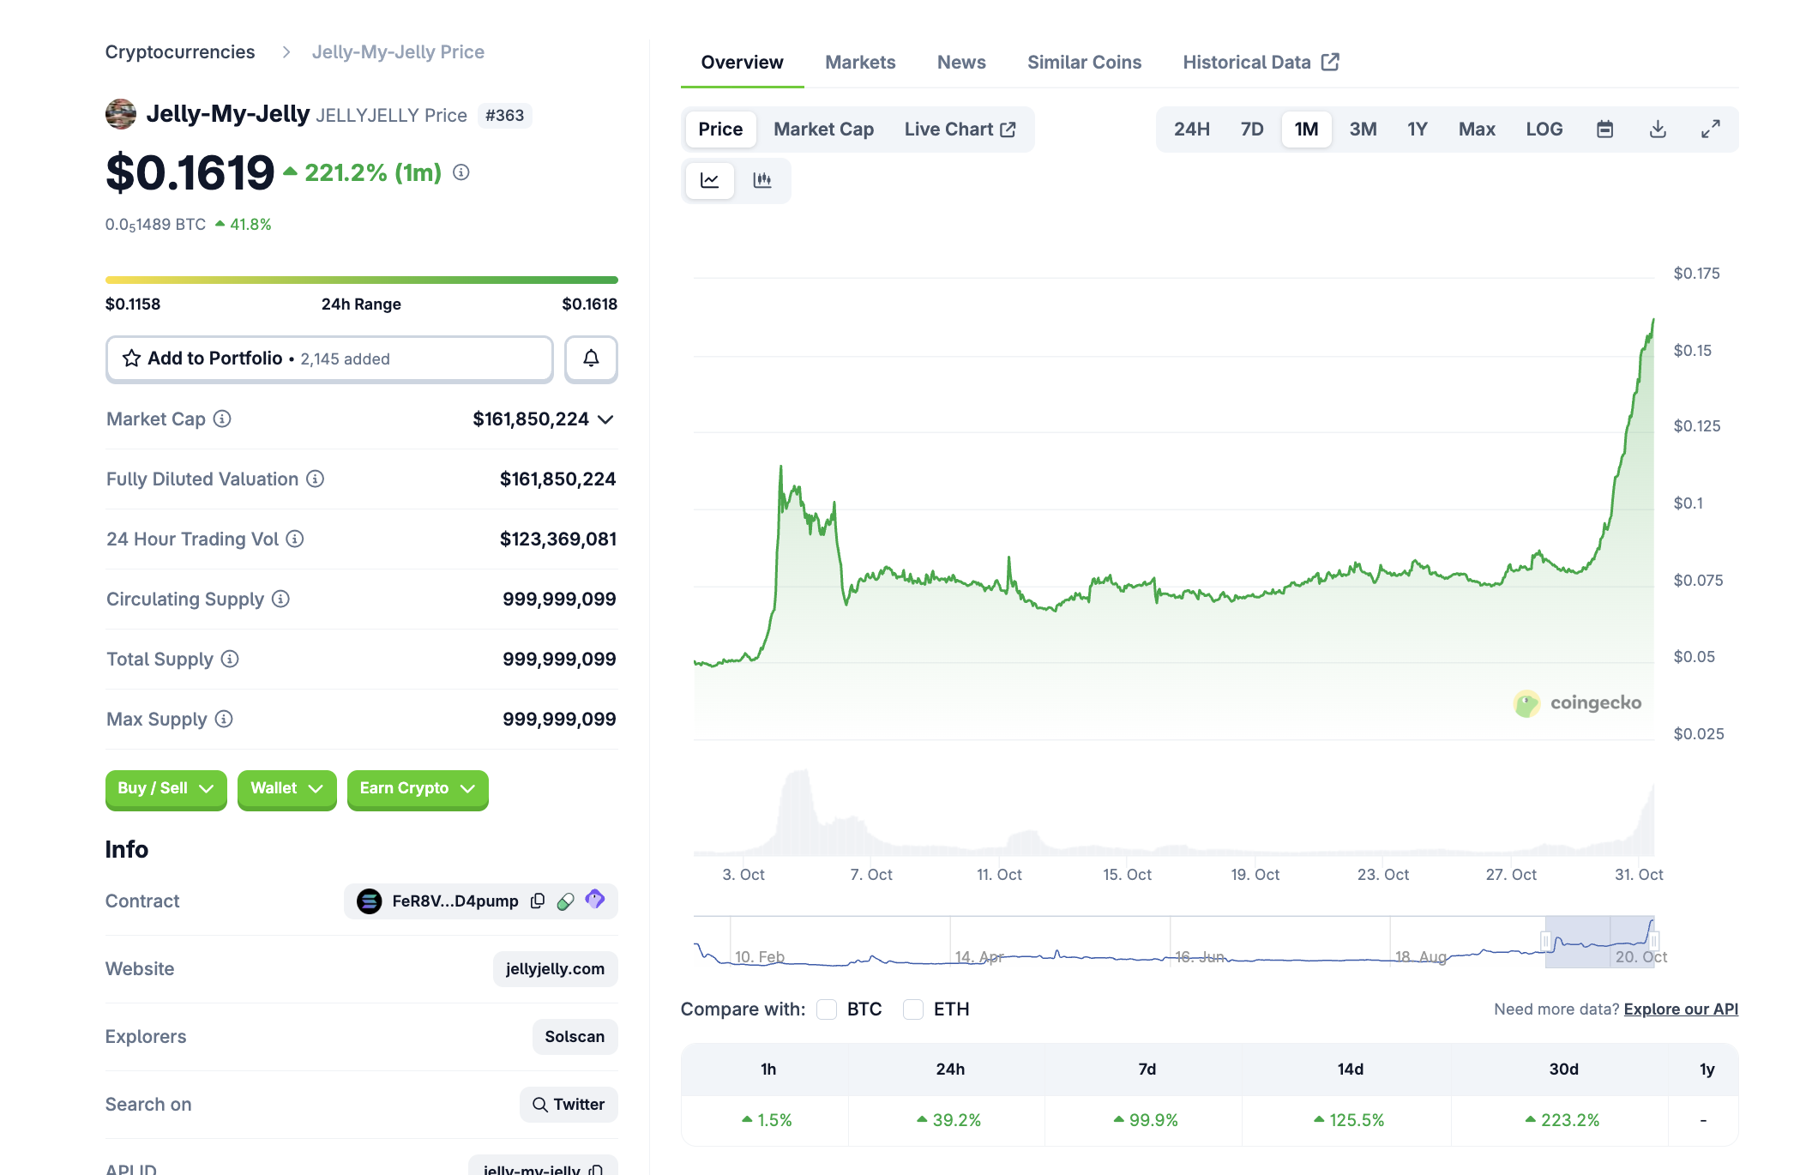This screenshot has width=1818, height=1175.
Task: Select the line chart view icon
Action: coord(709,180)
